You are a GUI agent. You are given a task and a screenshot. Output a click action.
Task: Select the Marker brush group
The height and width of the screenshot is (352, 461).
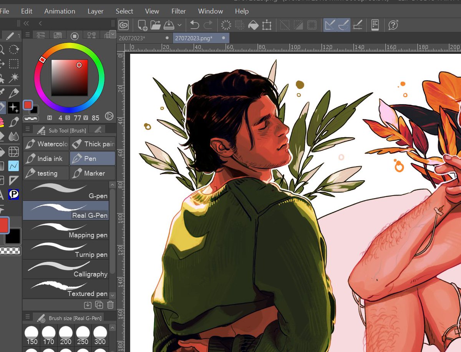[x=93, y=173]
